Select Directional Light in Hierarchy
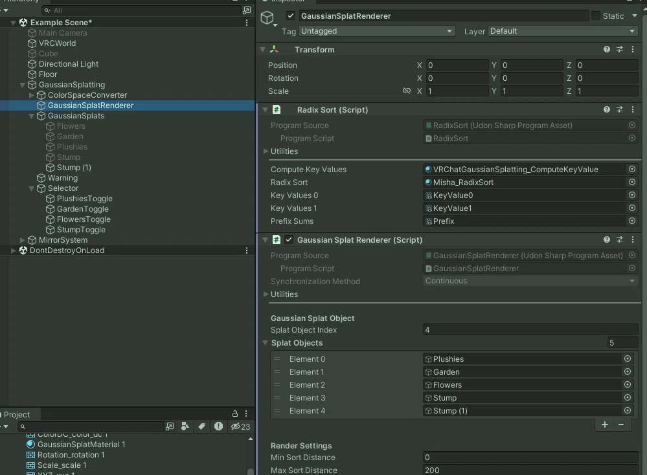This screenshot has height=475, width=647. tap(69, 64)
